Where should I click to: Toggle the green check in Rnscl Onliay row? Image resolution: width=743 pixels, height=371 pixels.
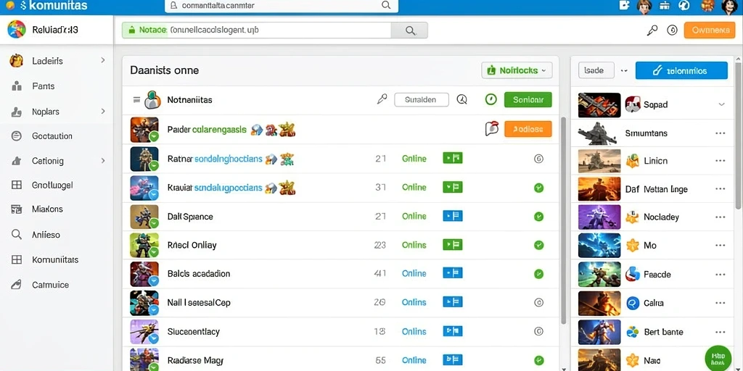538,245
